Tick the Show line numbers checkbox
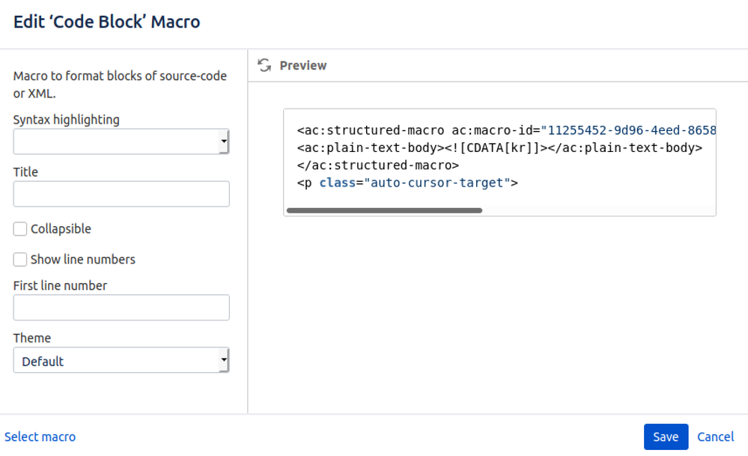748x456 pixels. click(20, 260)
